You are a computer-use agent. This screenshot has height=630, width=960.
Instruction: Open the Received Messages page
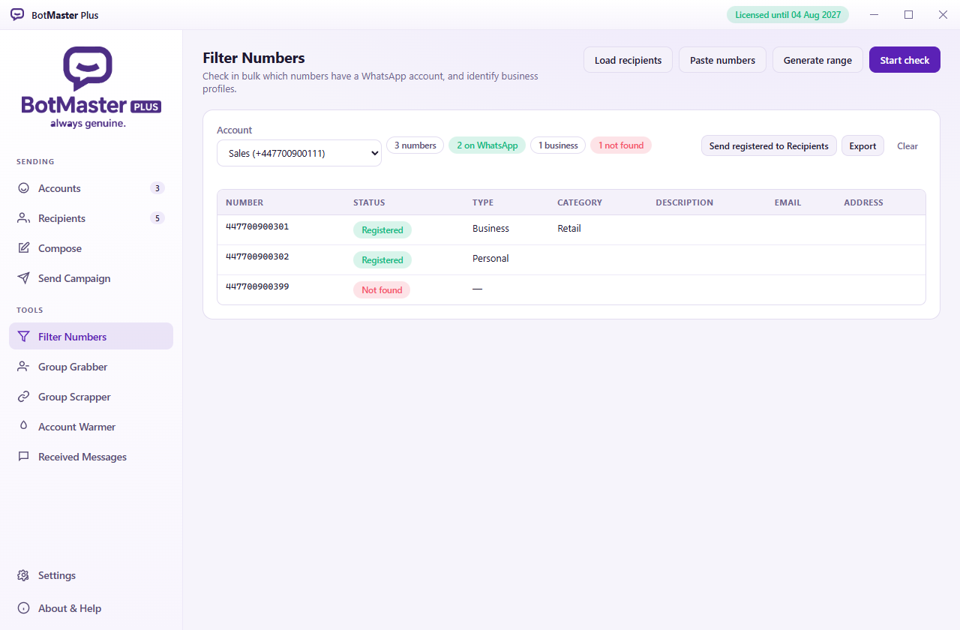tap(91, 457)
